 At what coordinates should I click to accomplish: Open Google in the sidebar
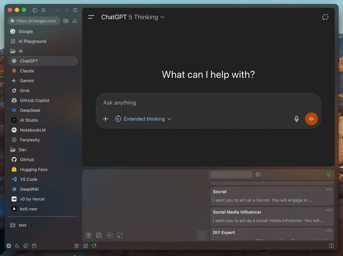point(43,31)
